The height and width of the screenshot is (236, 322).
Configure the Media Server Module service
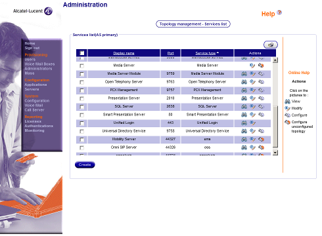pyautogui.click(x=261, y=74)
